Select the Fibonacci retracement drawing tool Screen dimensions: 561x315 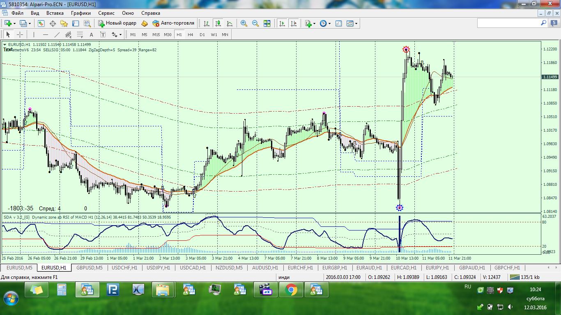tap(80, 35)
